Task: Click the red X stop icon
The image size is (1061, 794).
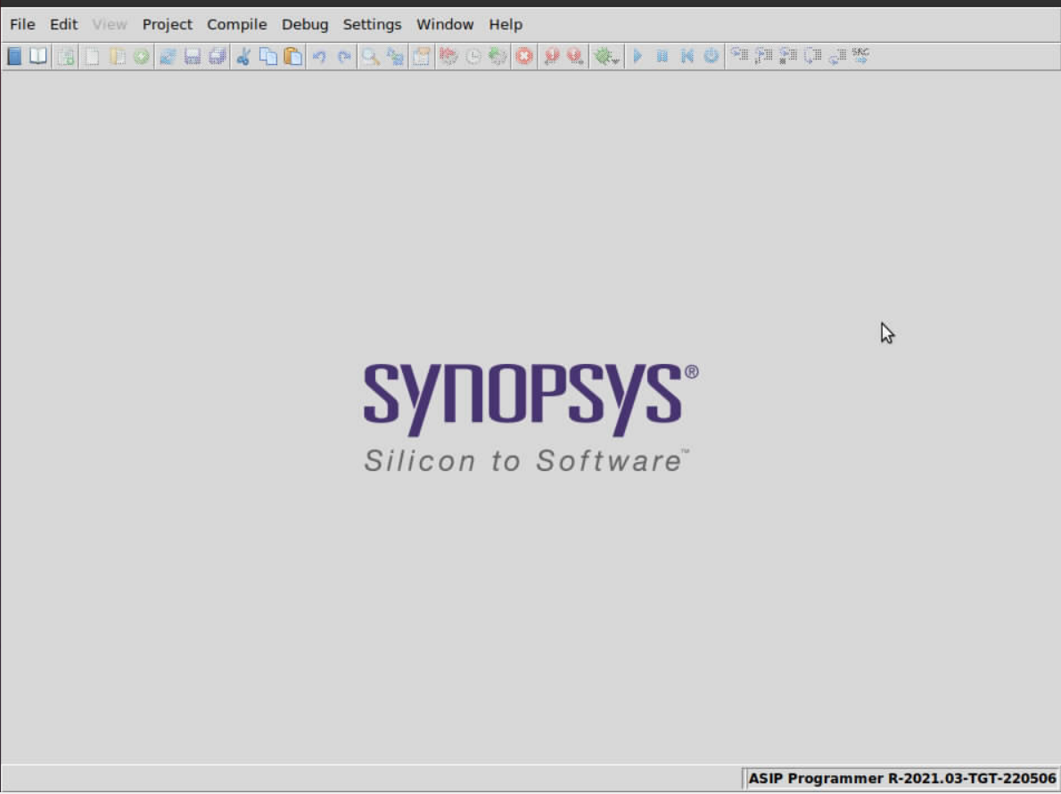Action: coord(524,56)
